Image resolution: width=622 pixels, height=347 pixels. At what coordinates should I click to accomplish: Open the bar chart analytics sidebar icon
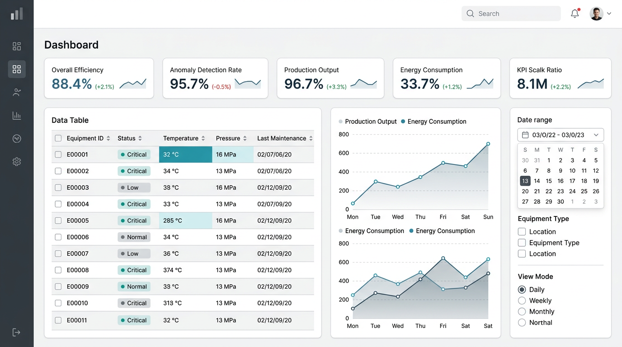[x=17, y=116]
